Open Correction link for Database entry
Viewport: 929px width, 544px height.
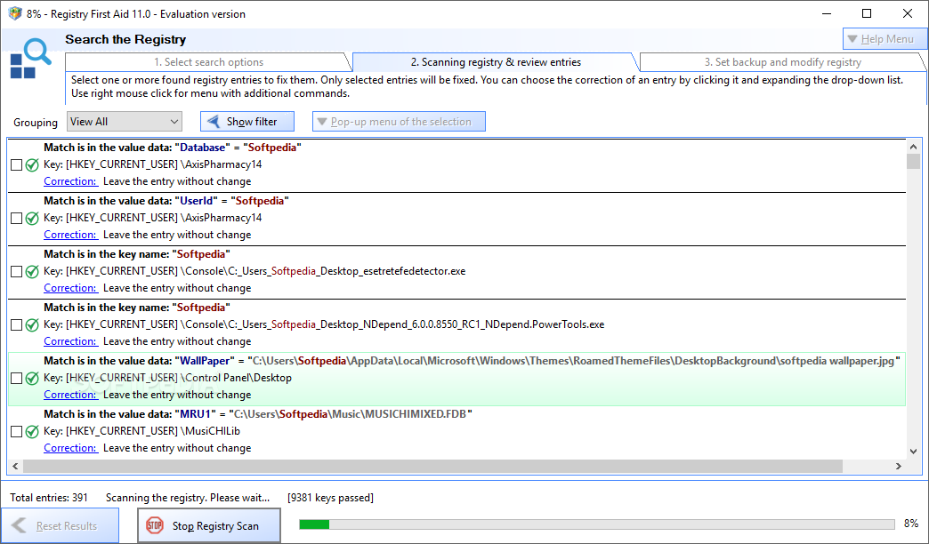[70, 181]
